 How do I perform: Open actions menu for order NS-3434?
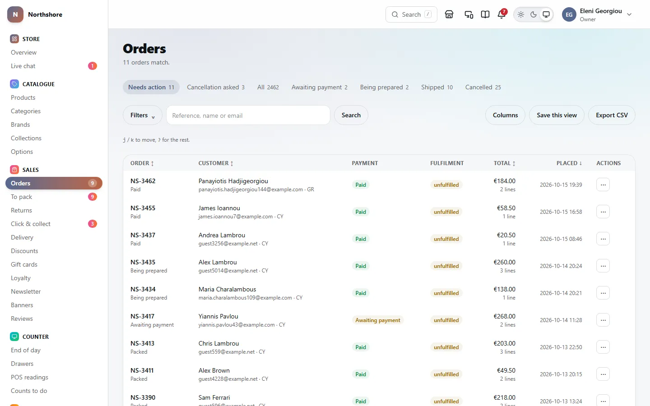[603, 293]
